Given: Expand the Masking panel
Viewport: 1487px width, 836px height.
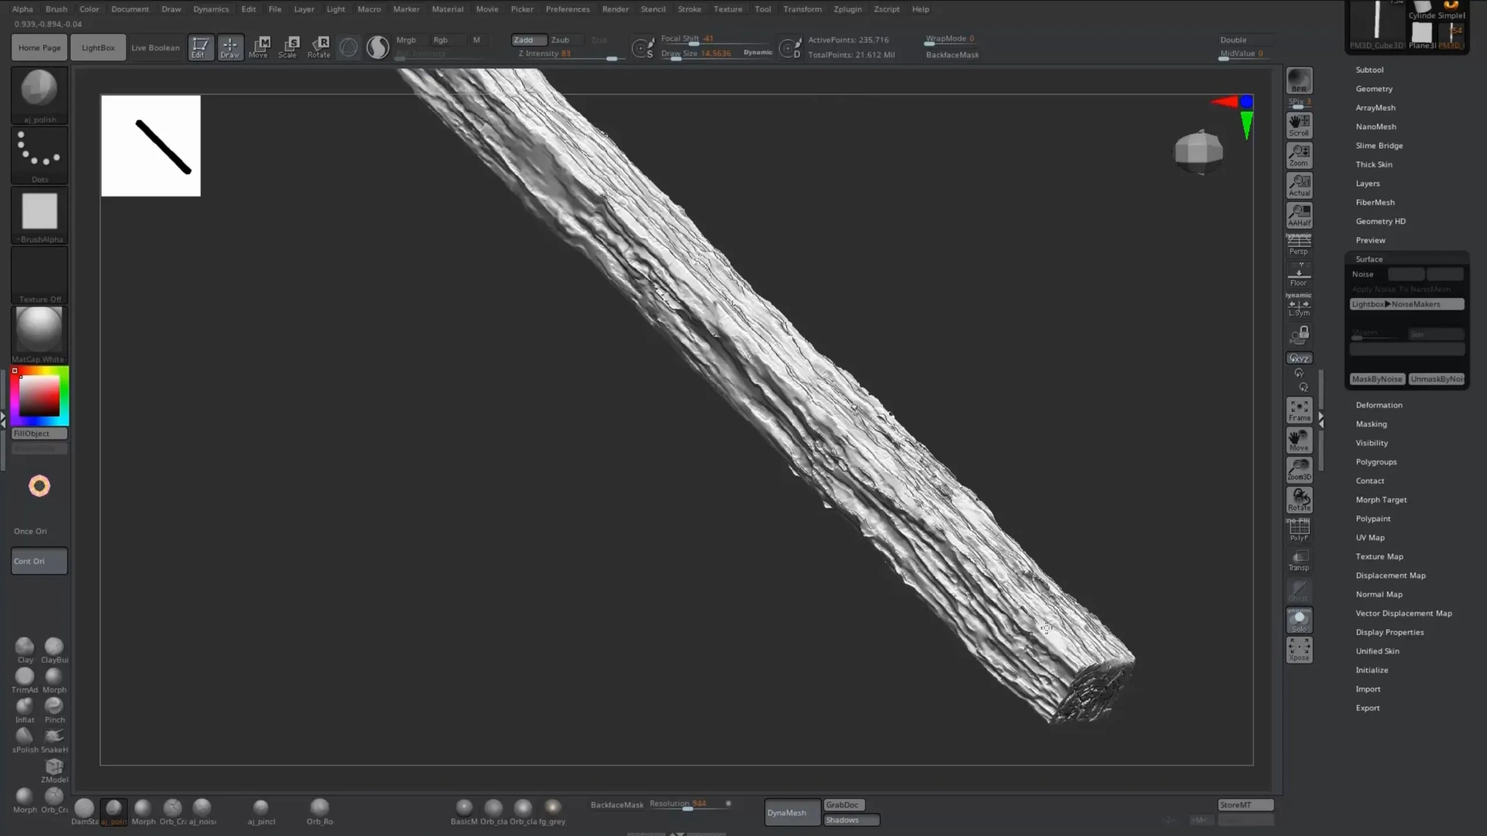Looking at the screenshot, I should (x=1373, y=424).
